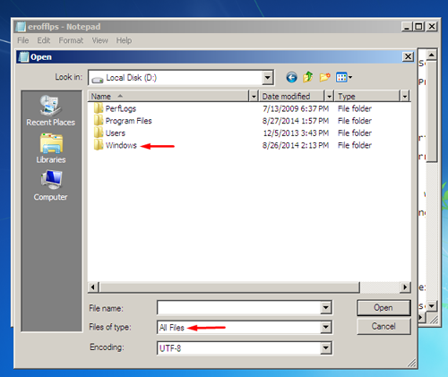The image size is (448, 377).
Task: Open Computer in sidebar
Action: click(x=50, y=185)
